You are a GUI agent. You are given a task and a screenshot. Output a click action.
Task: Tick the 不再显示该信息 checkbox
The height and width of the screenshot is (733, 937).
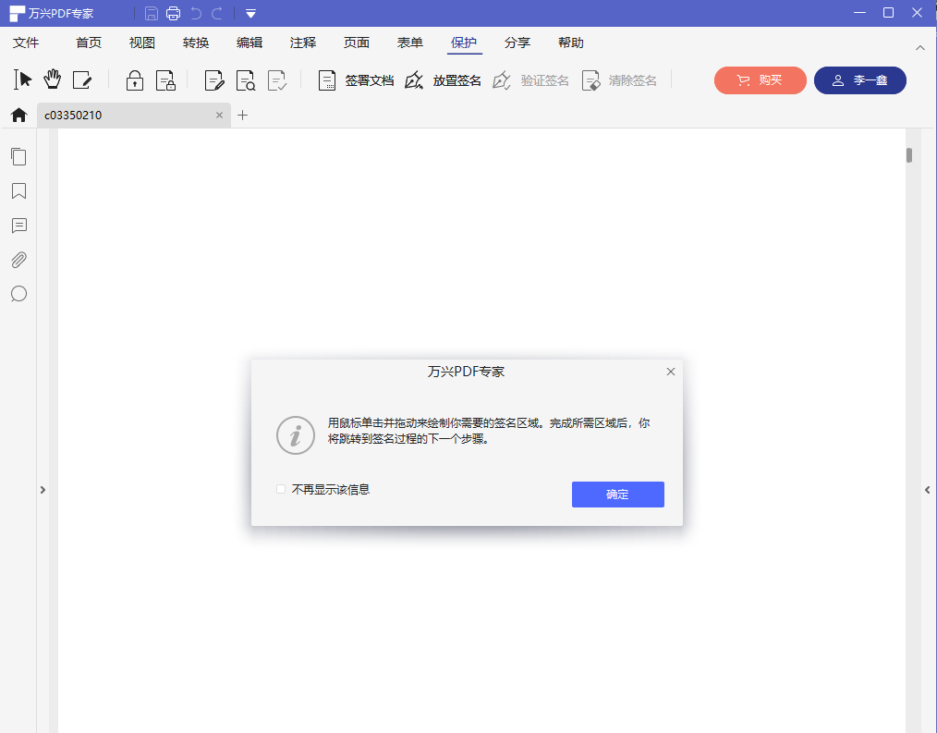coord(281,489)
